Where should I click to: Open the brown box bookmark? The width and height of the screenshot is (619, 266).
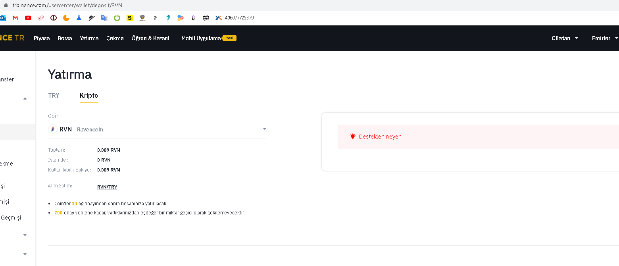pos(142,18)
